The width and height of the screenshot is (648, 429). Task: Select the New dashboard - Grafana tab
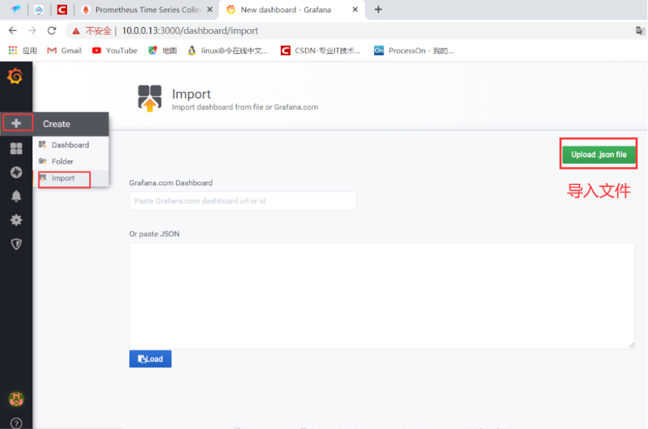(292, 9)
